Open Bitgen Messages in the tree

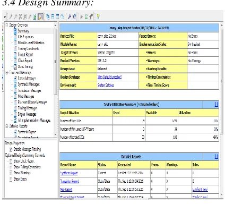(27, 114)
